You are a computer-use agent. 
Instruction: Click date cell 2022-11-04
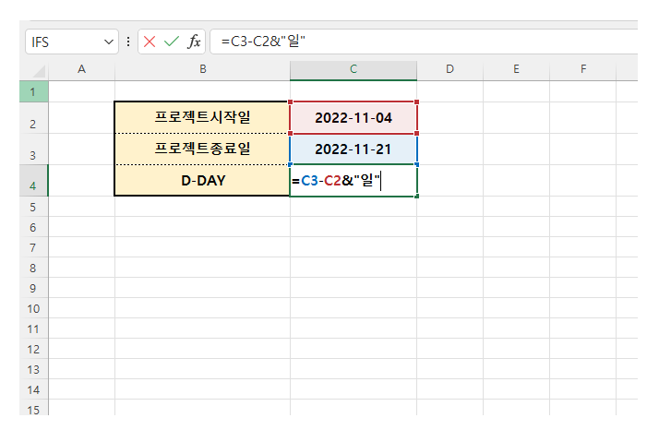[353, 118]
